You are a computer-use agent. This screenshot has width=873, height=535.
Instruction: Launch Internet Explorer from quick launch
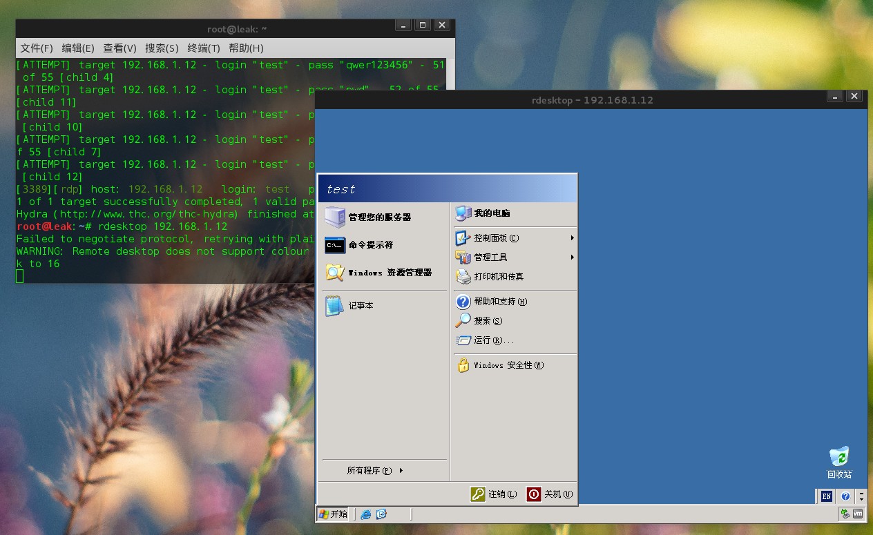point(366,514)
